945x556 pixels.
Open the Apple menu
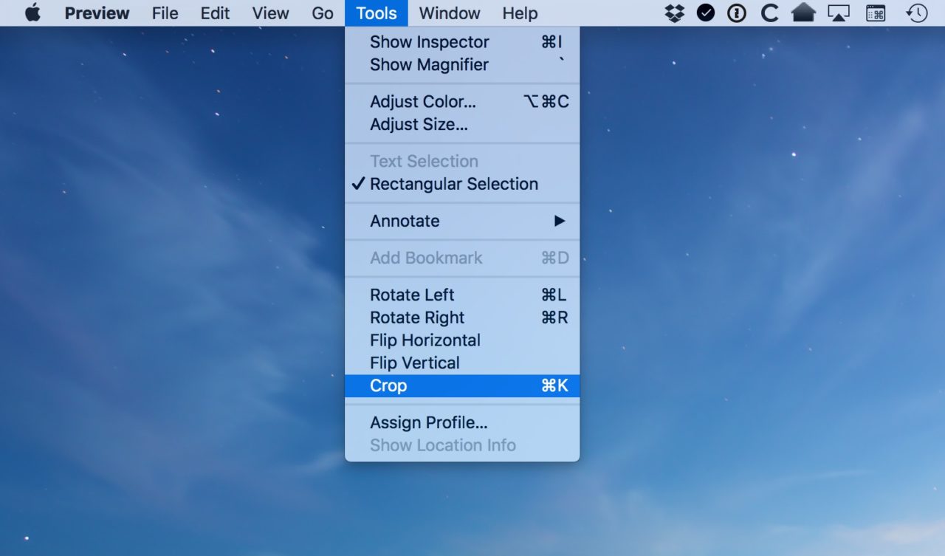pyautogui.click(x=32, y=13)
